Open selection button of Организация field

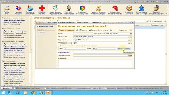[x=129, y=37]
